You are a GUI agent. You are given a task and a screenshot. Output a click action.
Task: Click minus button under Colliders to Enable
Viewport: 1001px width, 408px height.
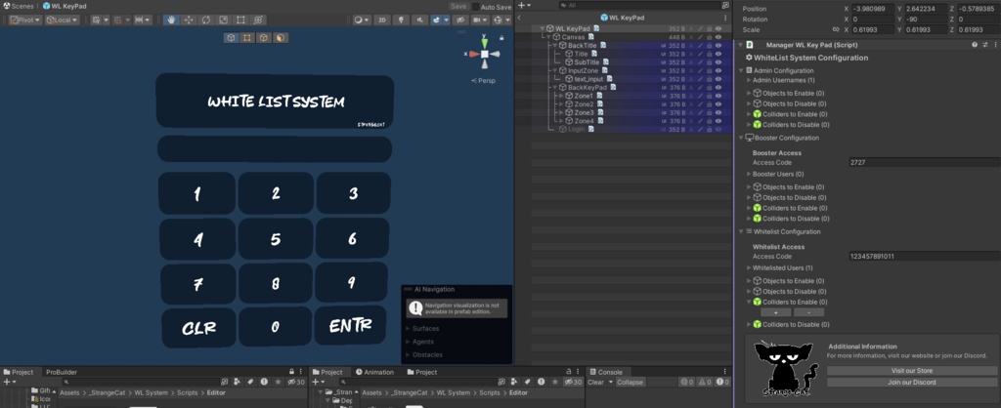(x=808, y=312)
